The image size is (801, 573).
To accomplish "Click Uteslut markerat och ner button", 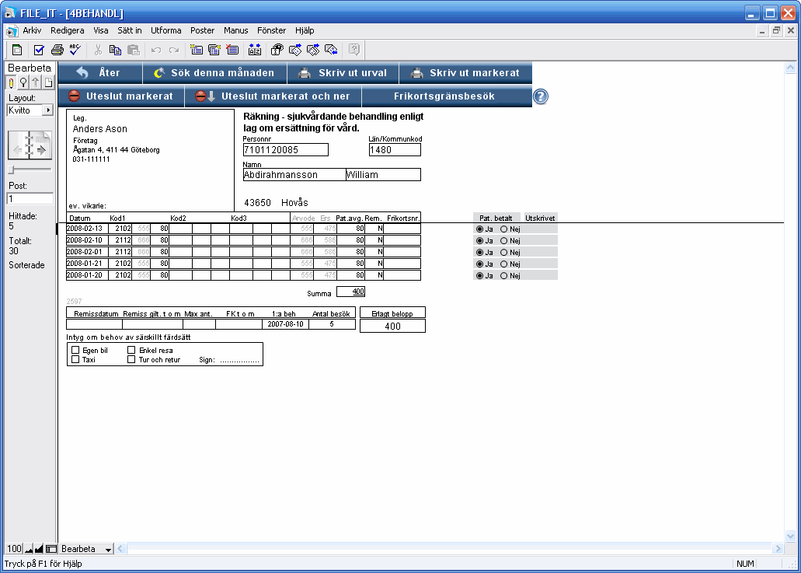I will click(x=273, y=96).
